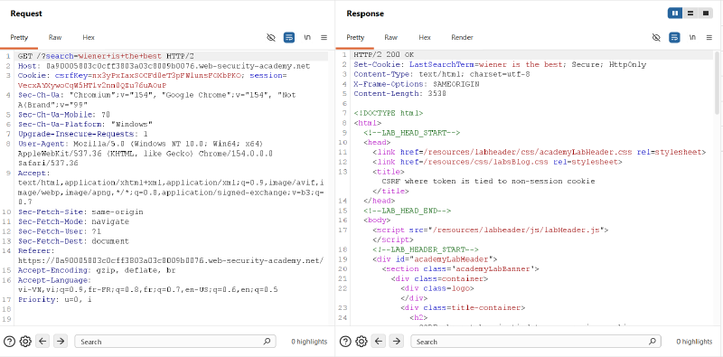Click magnifier icon in Request search box

[x=267, y=342]
